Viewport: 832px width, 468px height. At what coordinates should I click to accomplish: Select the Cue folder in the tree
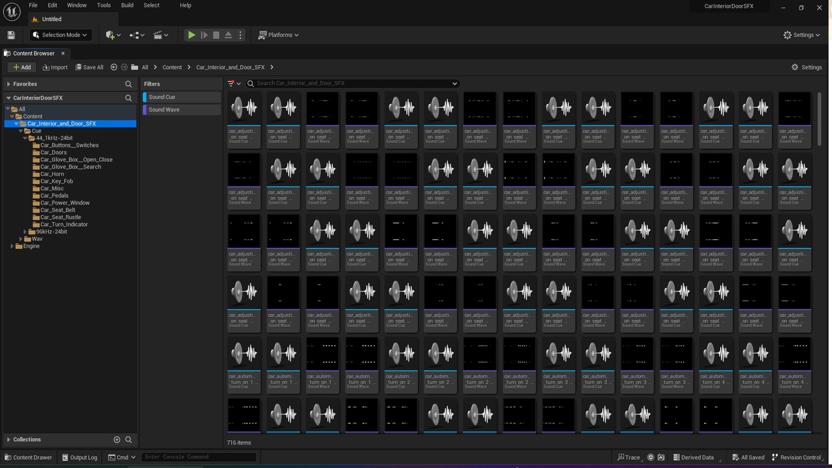click(x=36, y=131)
